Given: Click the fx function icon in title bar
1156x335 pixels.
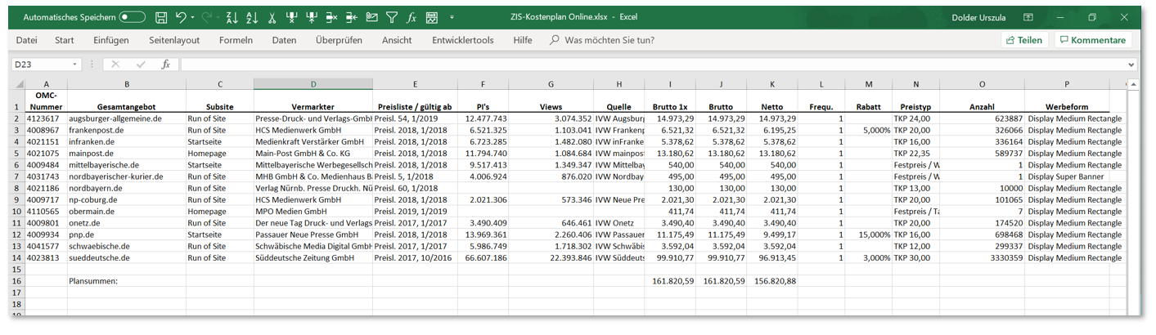Looking at the screenshot, I should click(412, 16).
